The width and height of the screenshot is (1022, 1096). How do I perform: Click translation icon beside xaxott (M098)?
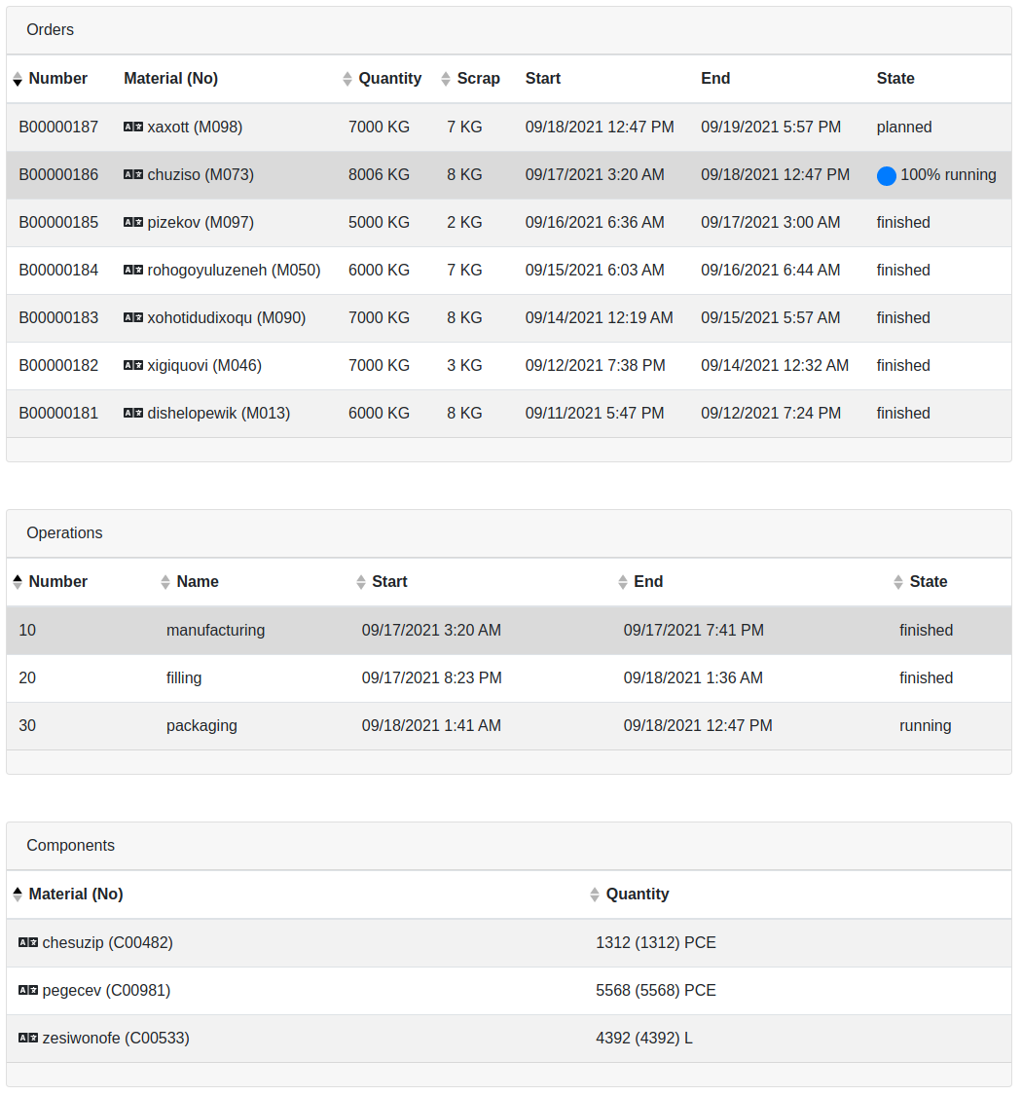[x=133, y=128]
